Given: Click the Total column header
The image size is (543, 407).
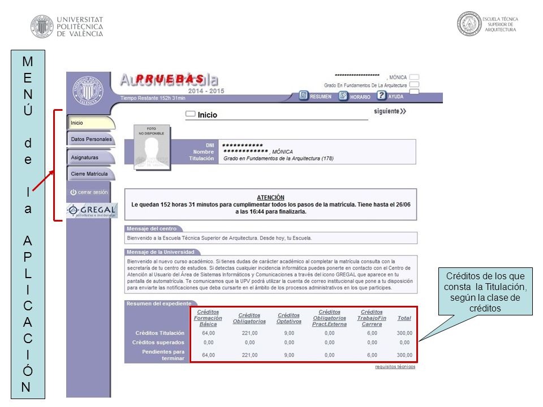Looking at the screenshot, I should (x=404, y=318).
